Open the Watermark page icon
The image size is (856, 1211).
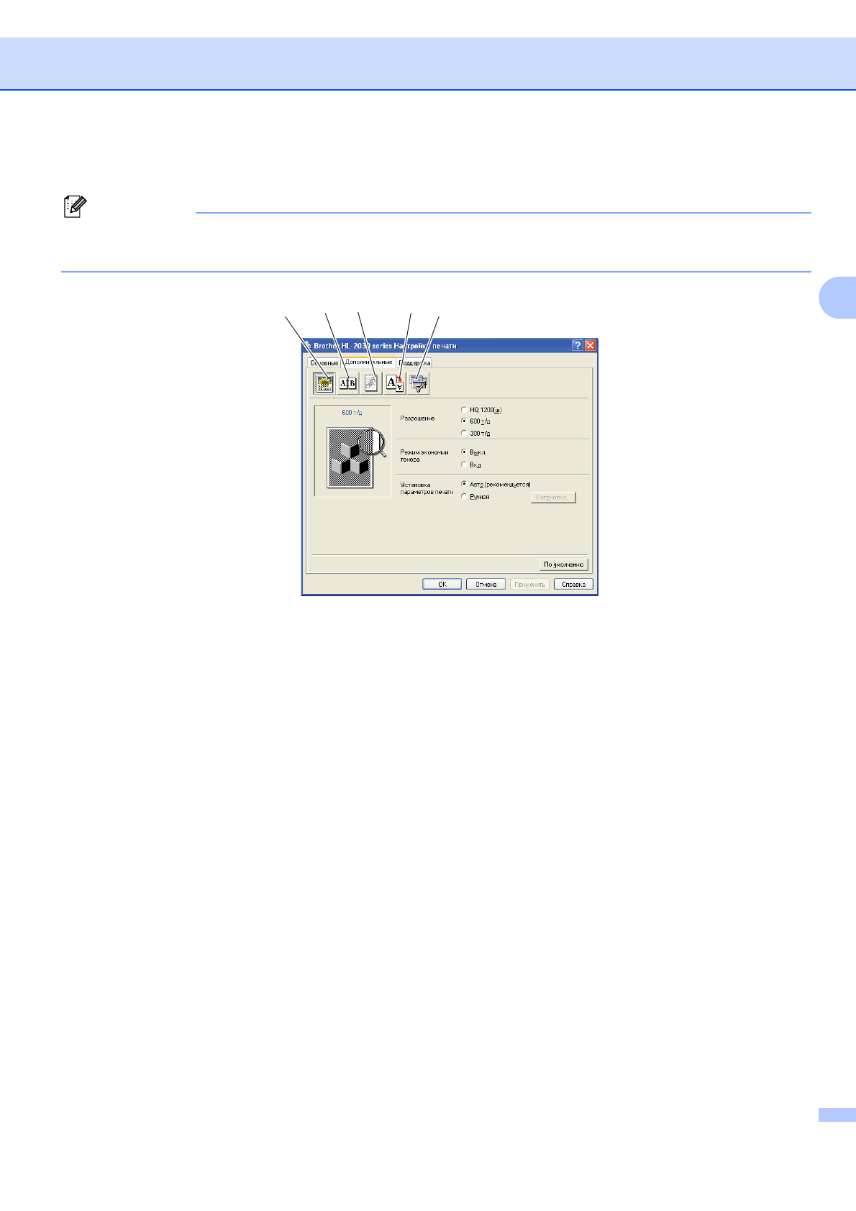pos(371,383)
